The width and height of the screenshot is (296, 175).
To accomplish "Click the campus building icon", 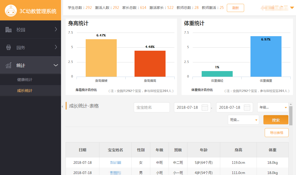I will pyautogui.click(x=8, y=30).
